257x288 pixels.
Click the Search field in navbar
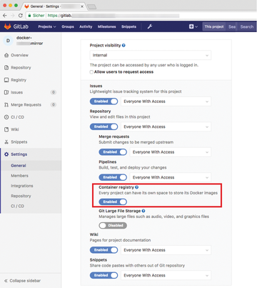click(247, 26)
